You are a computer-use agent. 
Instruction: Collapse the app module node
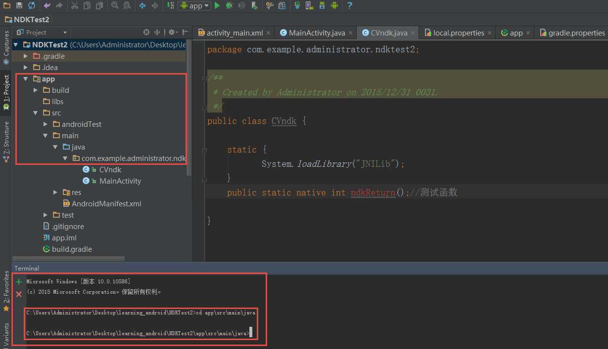[26, 79]
